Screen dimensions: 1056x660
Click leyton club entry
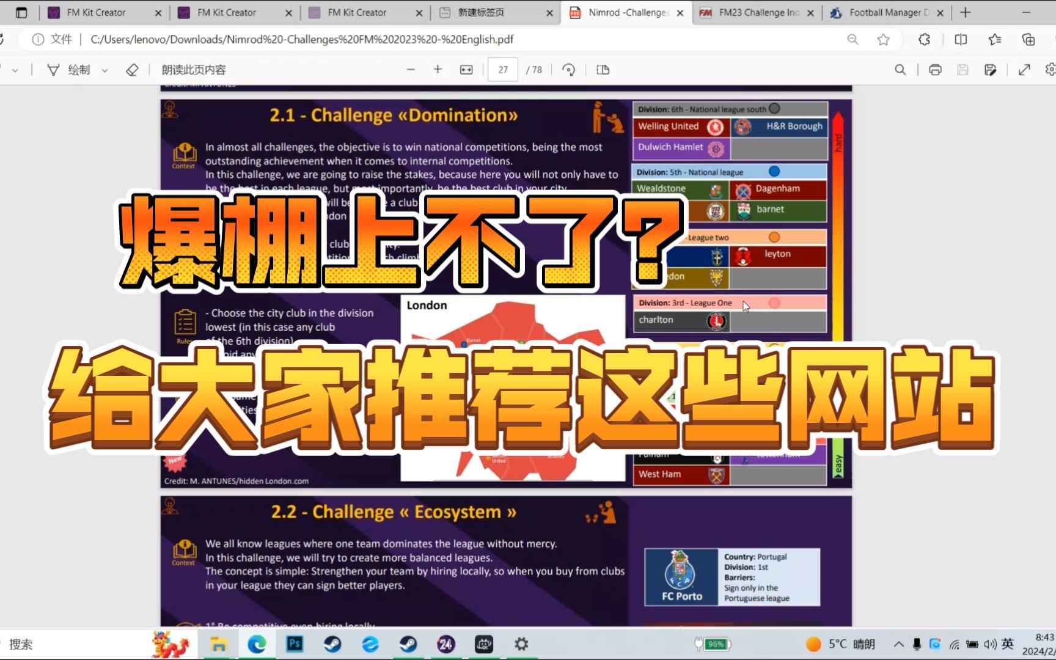(x=779, y=255)
